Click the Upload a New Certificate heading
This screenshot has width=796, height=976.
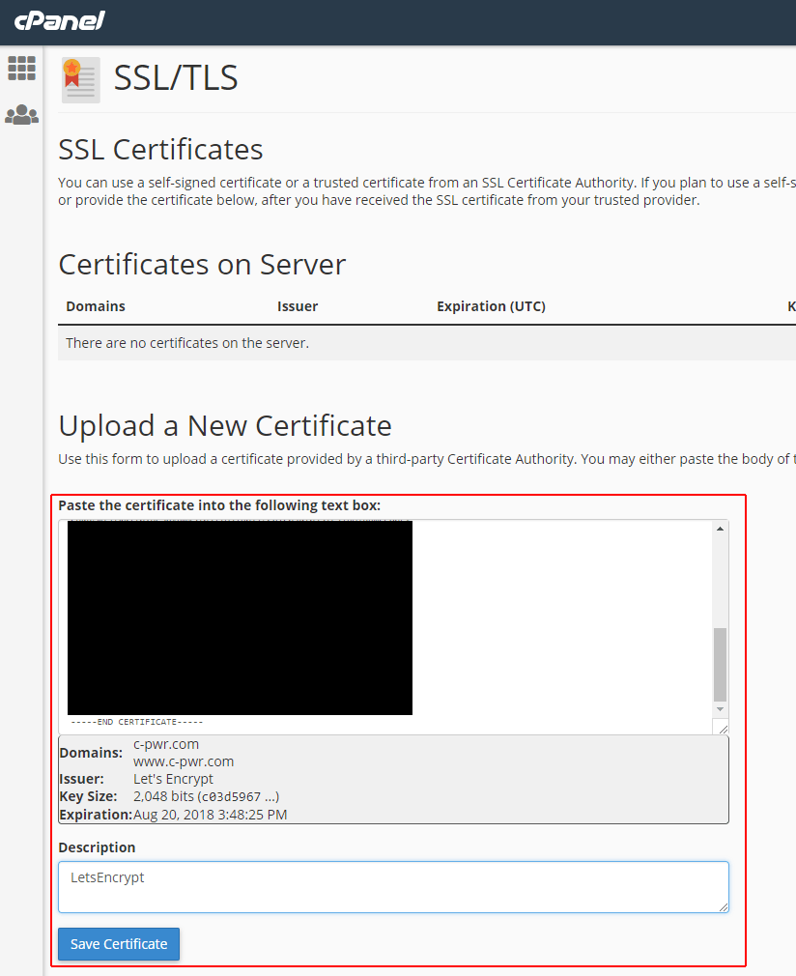tap(225, 426)
